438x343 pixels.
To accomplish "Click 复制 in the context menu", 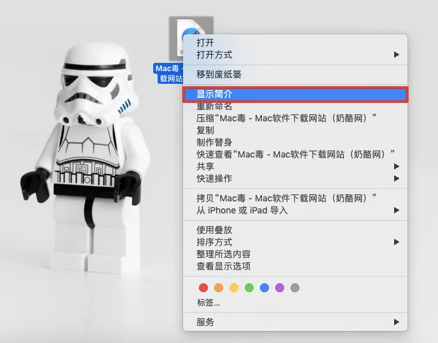I will tap(295, 130).
